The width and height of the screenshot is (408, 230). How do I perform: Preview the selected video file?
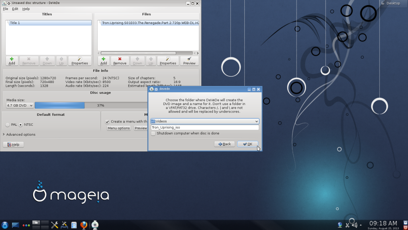click(189, 61)
